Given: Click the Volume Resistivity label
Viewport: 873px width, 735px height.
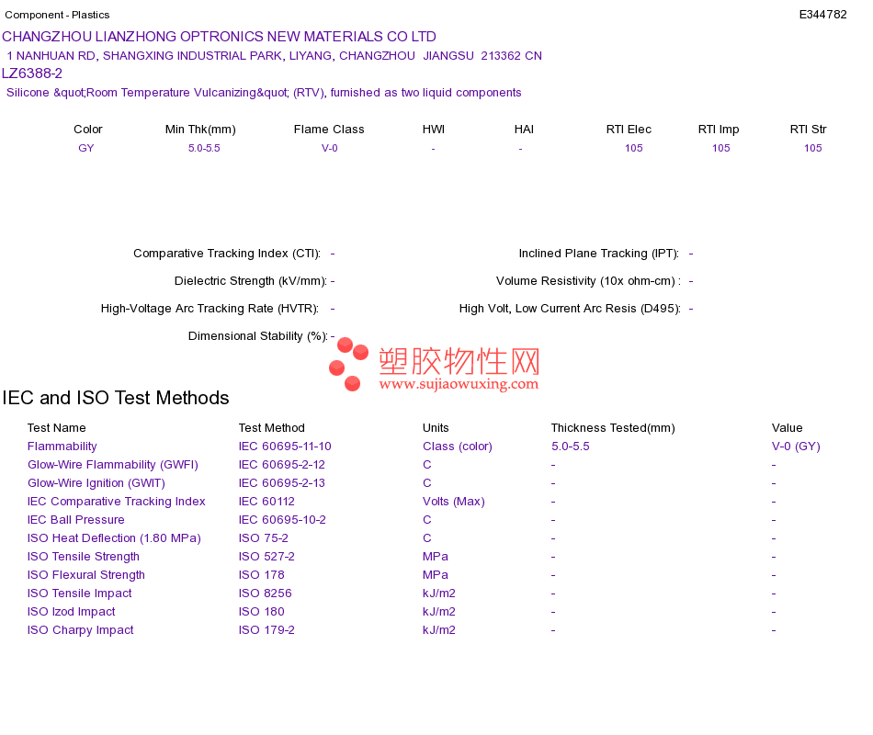Looking at the screenshot, I should tap(588, 280).
